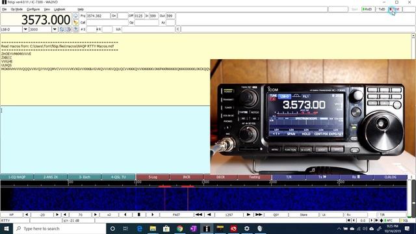Expand the LSB-D mode dropdown
This screenshot has height=234, width=416.
(25, 29)
